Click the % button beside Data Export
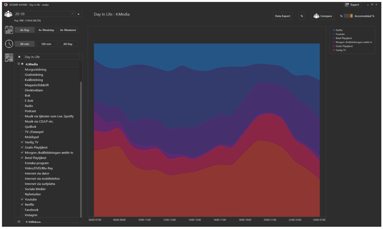 point(302,16)
